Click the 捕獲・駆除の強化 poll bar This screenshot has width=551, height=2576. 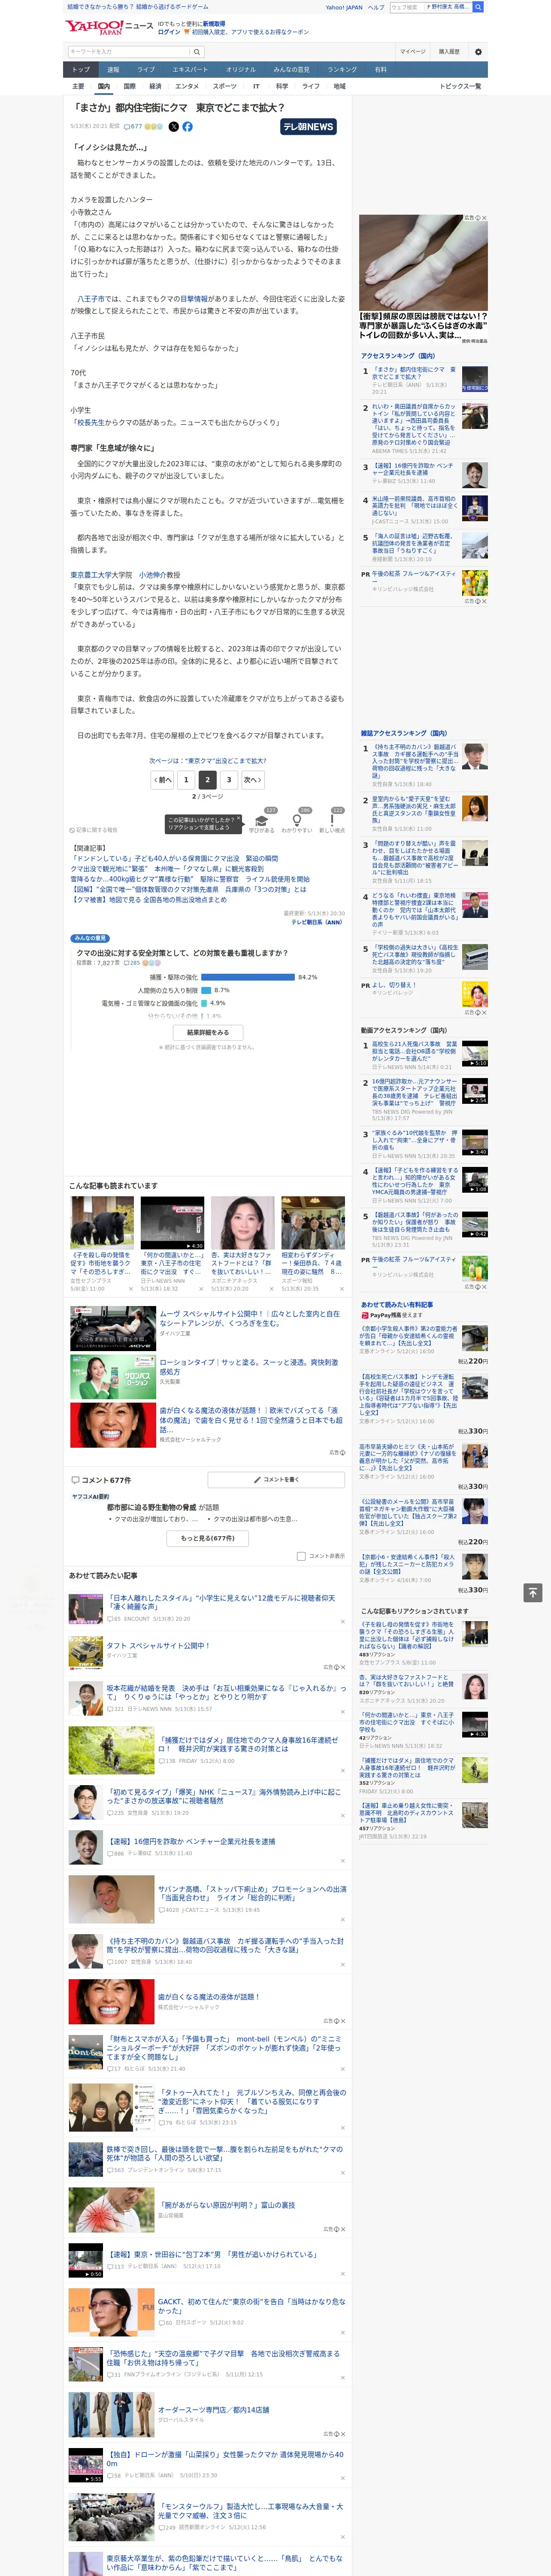coord(248,977)
